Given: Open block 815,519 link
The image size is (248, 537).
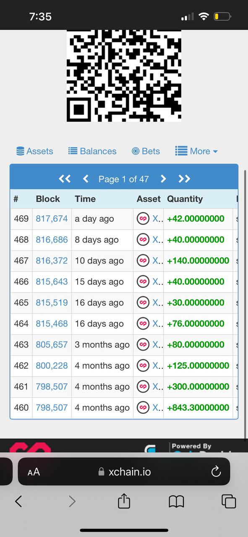Looking at the screenshot, I should tap(52, 302).
